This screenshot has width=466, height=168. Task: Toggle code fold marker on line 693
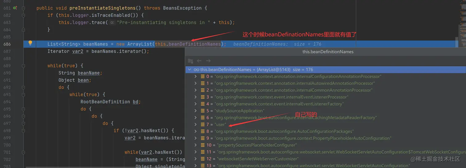[x=23, y=95]
